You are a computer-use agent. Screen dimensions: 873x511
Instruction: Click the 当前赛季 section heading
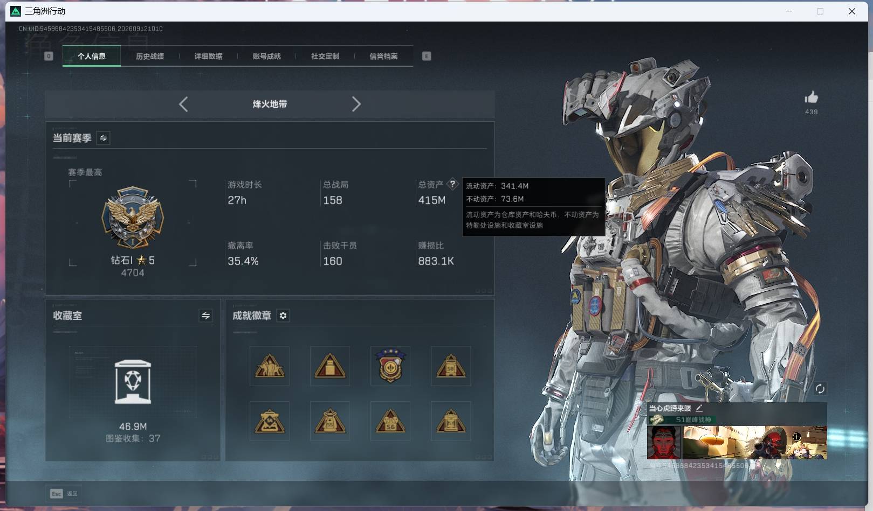pyautogui.click(x=72, y=138)
